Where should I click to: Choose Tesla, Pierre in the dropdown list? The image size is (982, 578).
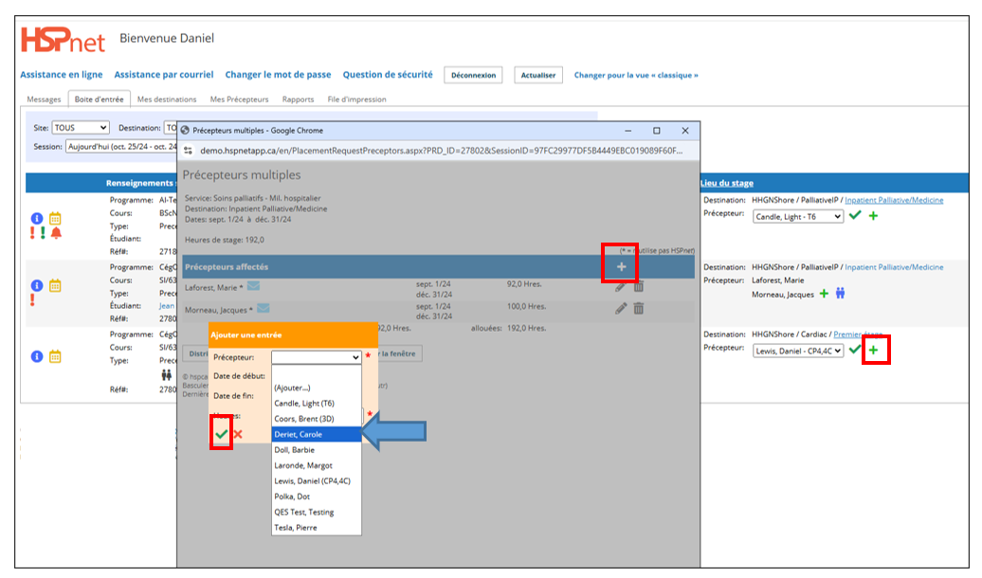(317, 527)
